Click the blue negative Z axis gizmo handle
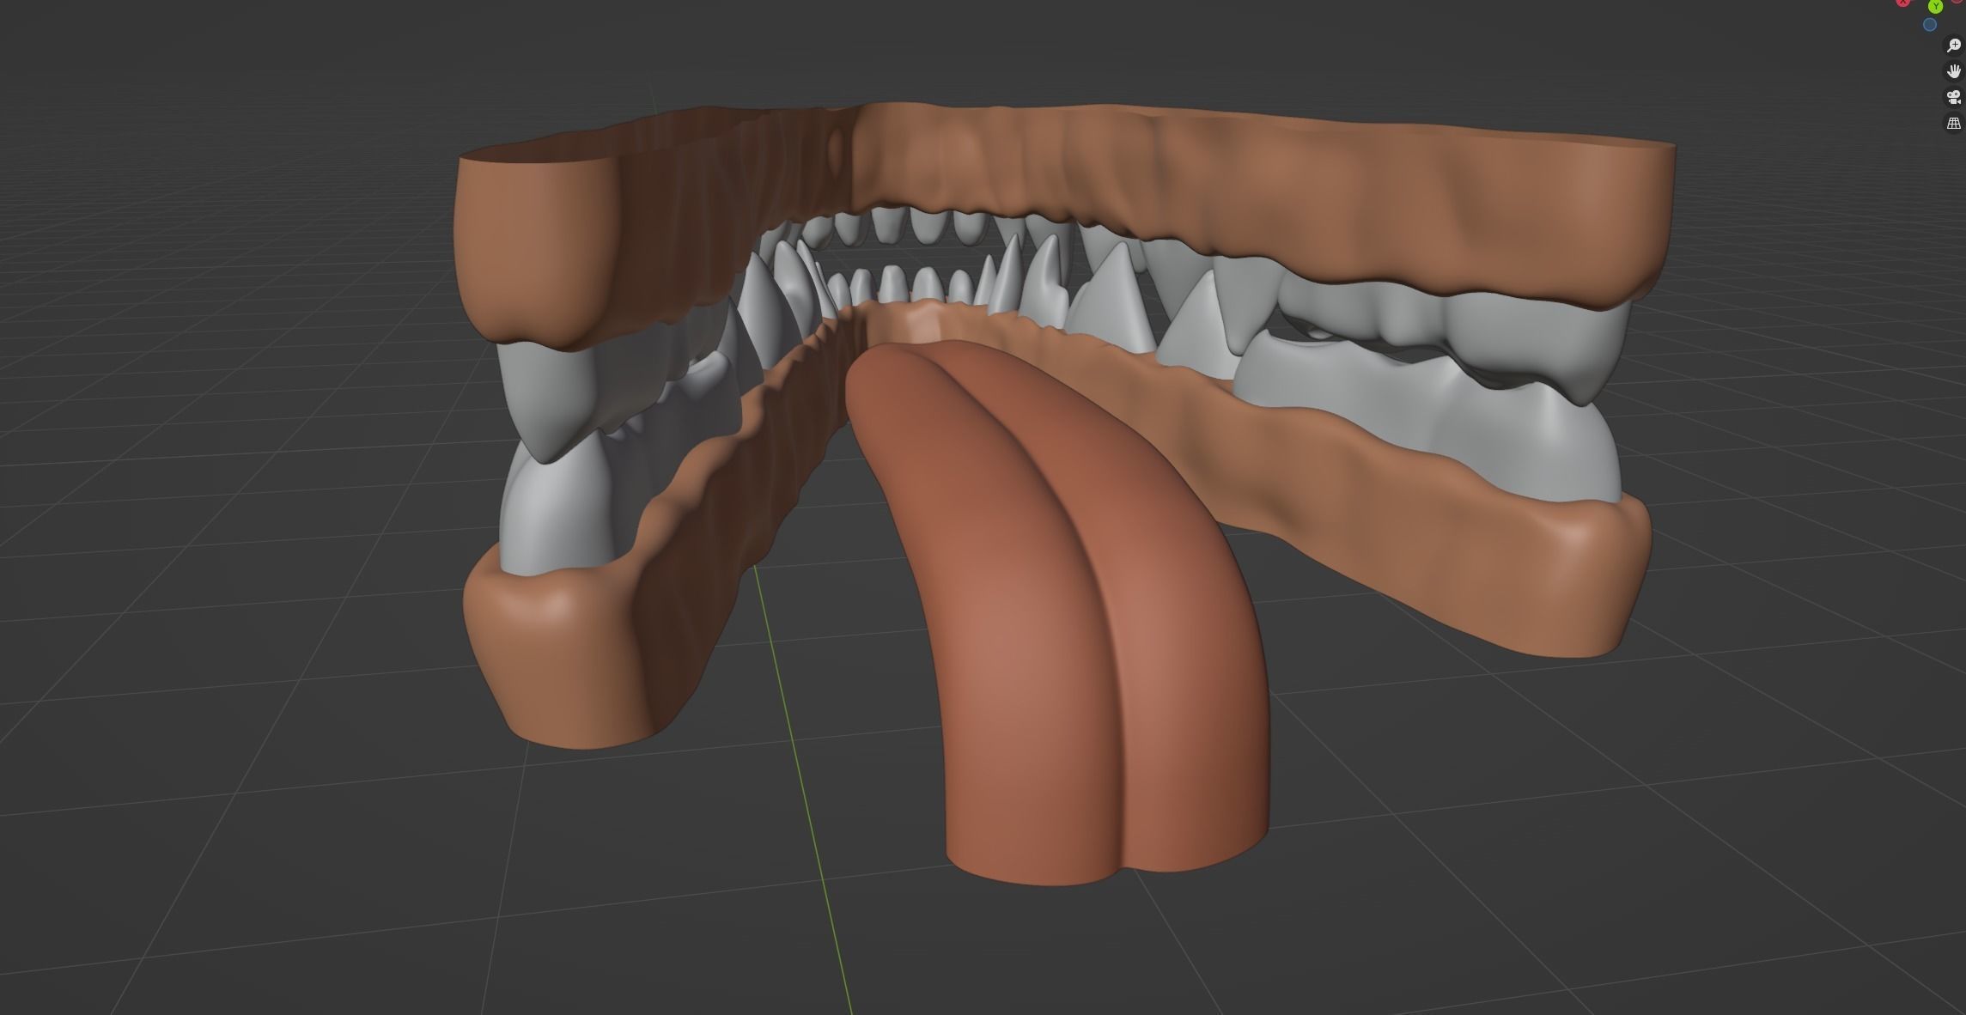Viewport: 1966px width, 1015px height. 1929,25
